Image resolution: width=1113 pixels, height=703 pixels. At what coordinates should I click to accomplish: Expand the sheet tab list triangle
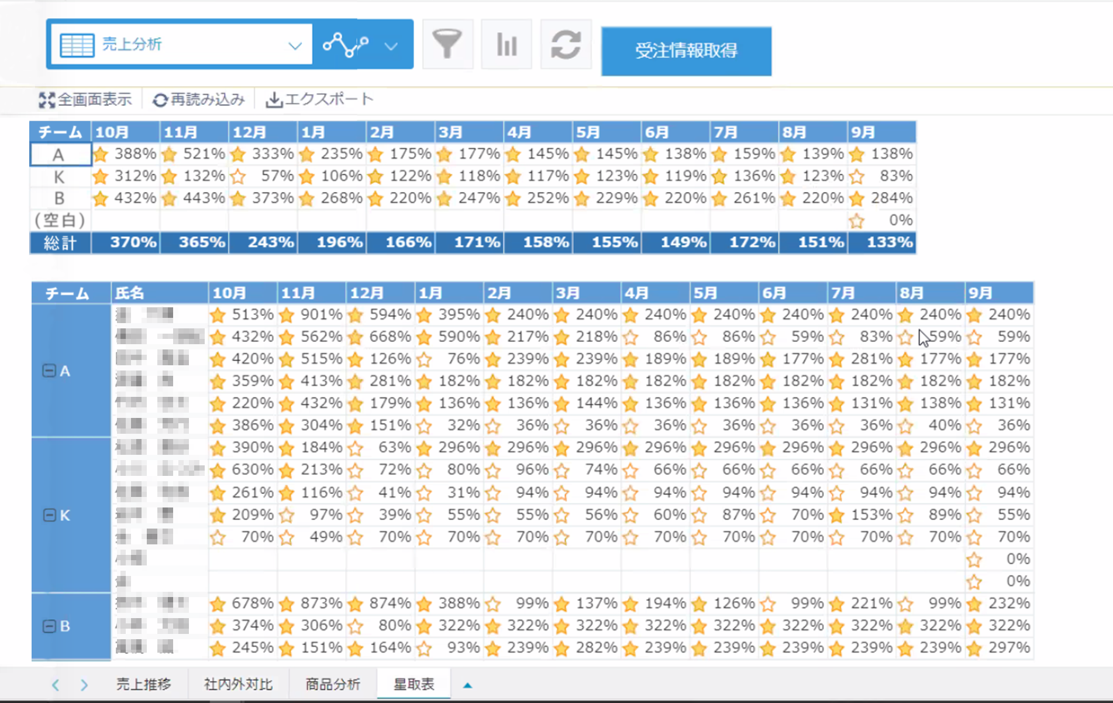pos(467,685)
